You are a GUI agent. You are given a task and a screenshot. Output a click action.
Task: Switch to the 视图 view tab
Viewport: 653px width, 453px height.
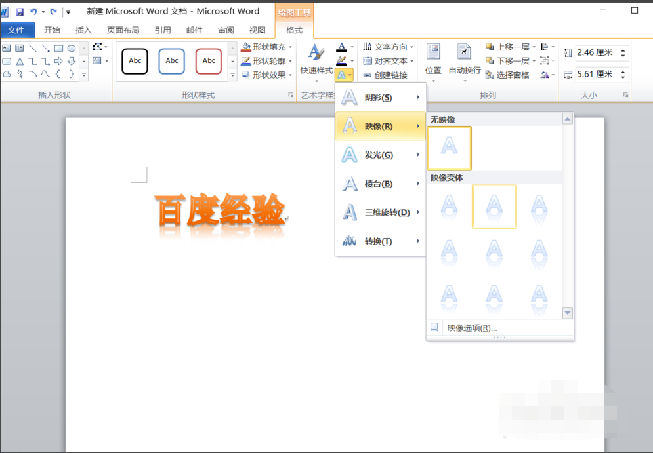tap(257, 30)
